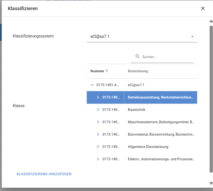This screenshot has width=213, height=191.
Task: Expand the Betriebsausstattung row
Action: pyautogui.click(x=98, y=97)
